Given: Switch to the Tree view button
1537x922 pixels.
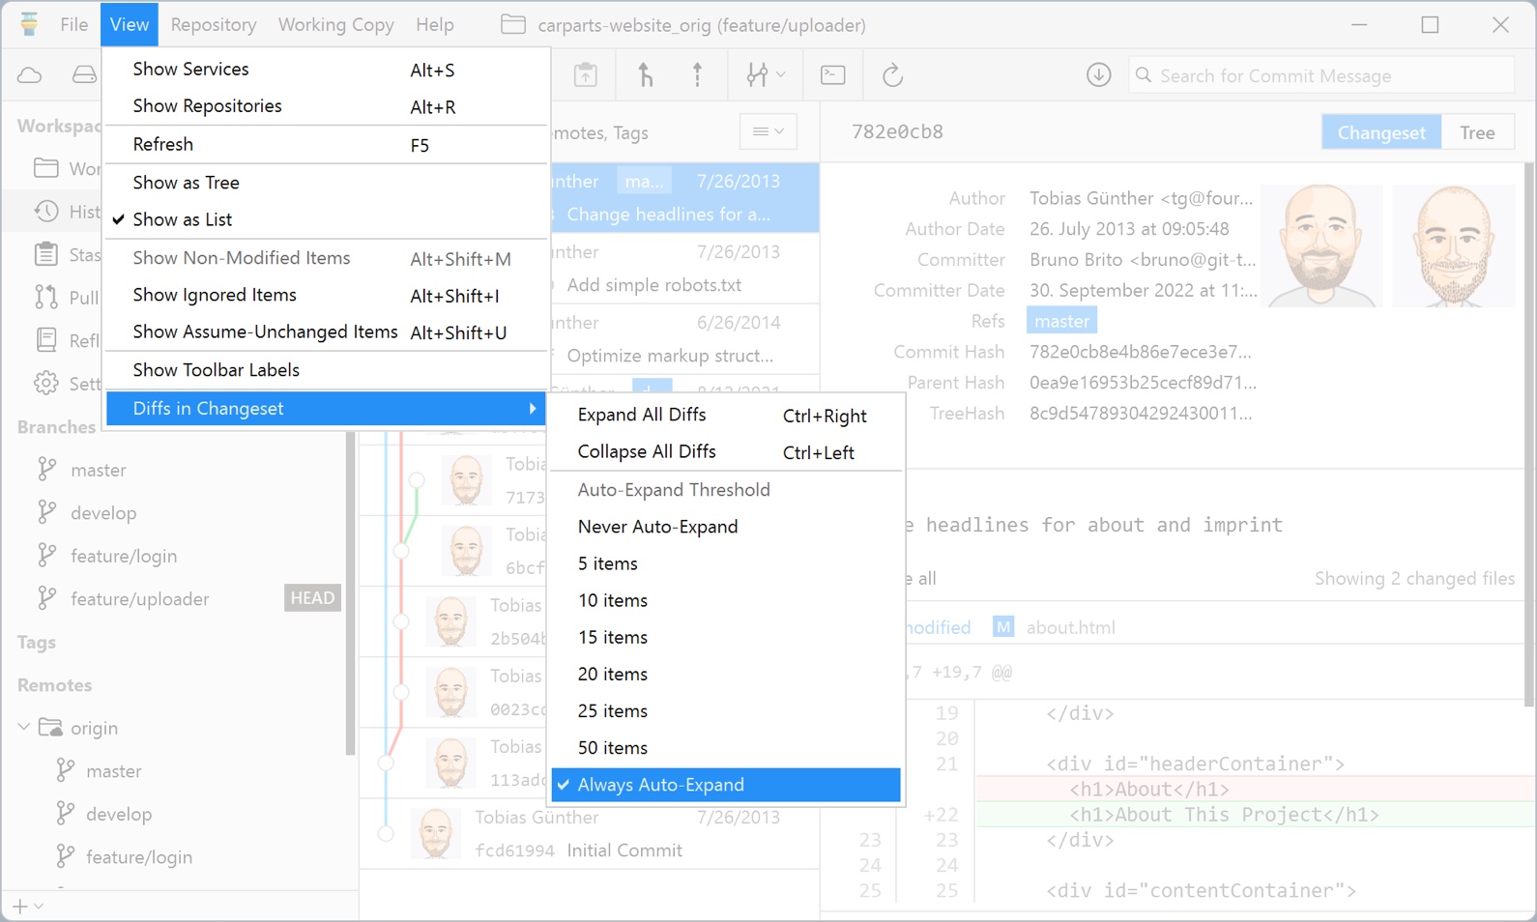Looking at the screenshot, I should 1476,132.
